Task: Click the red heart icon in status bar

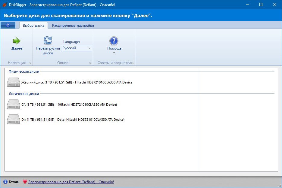Action: click(x=25, y=182)
